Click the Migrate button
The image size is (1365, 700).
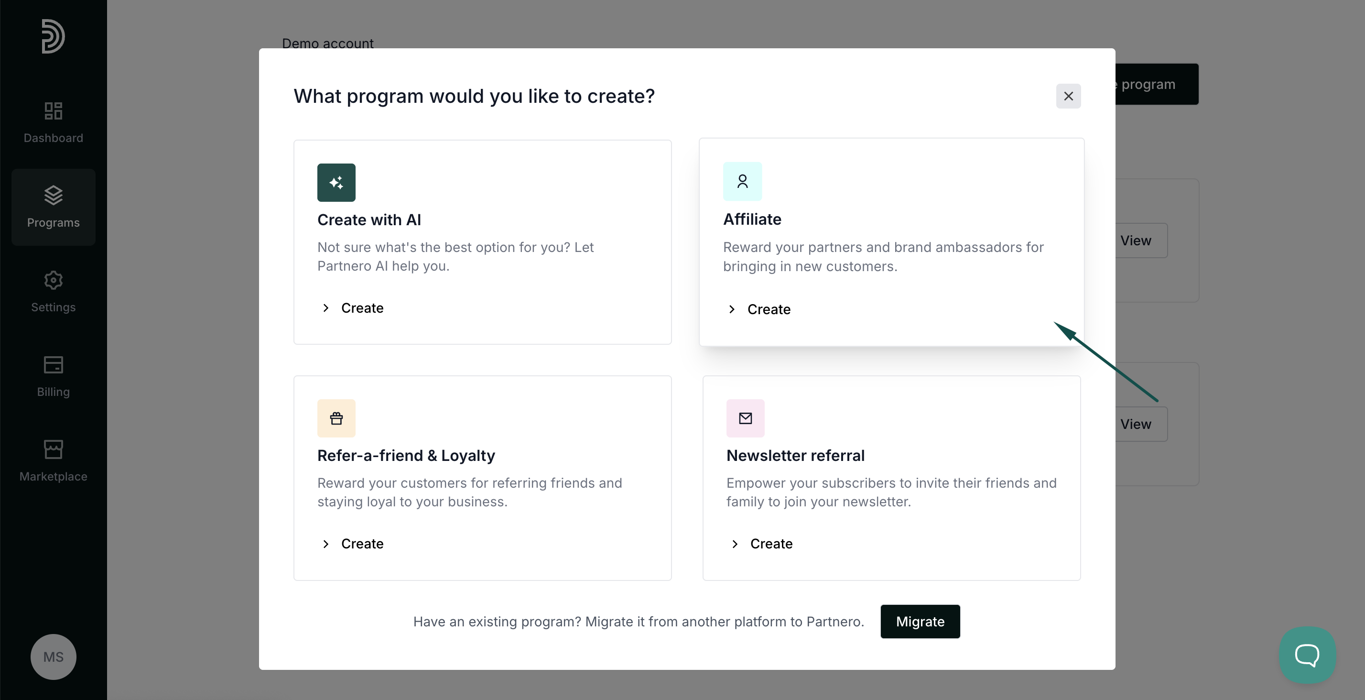click(x=920, y=622)
